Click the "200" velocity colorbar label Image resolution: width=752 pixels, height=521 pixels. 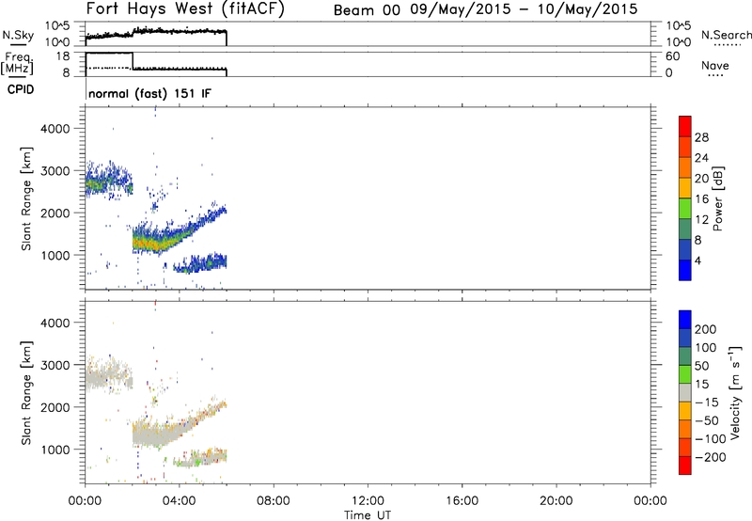pyautogui.click(x=706, y=329)
